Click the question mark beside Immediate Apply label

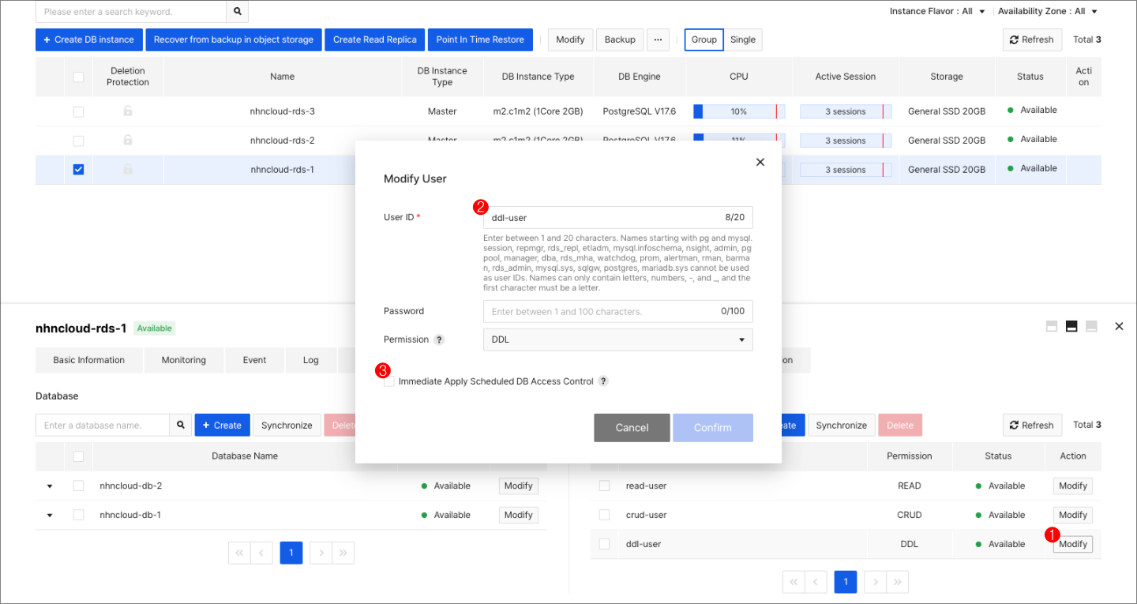pyautogui.click(x=603, y=381)
